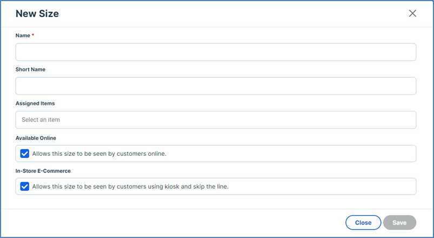Viewport: 434px width, 238px height.
Task: Toggle the In-Store E-Commerce checkbox
Action: 25,187
